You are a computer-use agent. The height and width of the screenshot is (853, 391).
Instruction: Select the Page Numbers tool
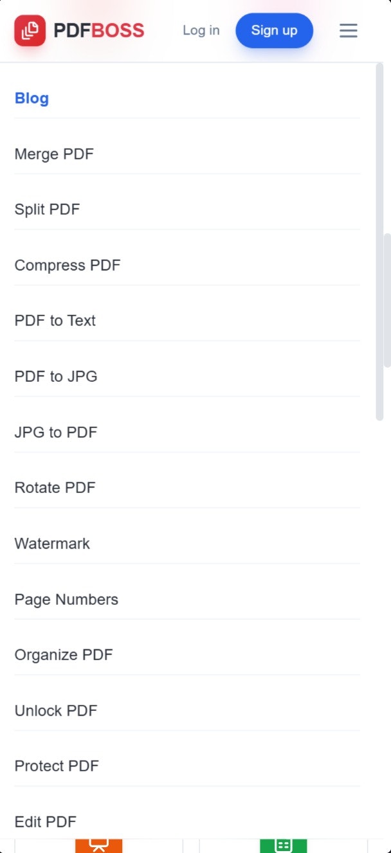click(x=66, y=599)
